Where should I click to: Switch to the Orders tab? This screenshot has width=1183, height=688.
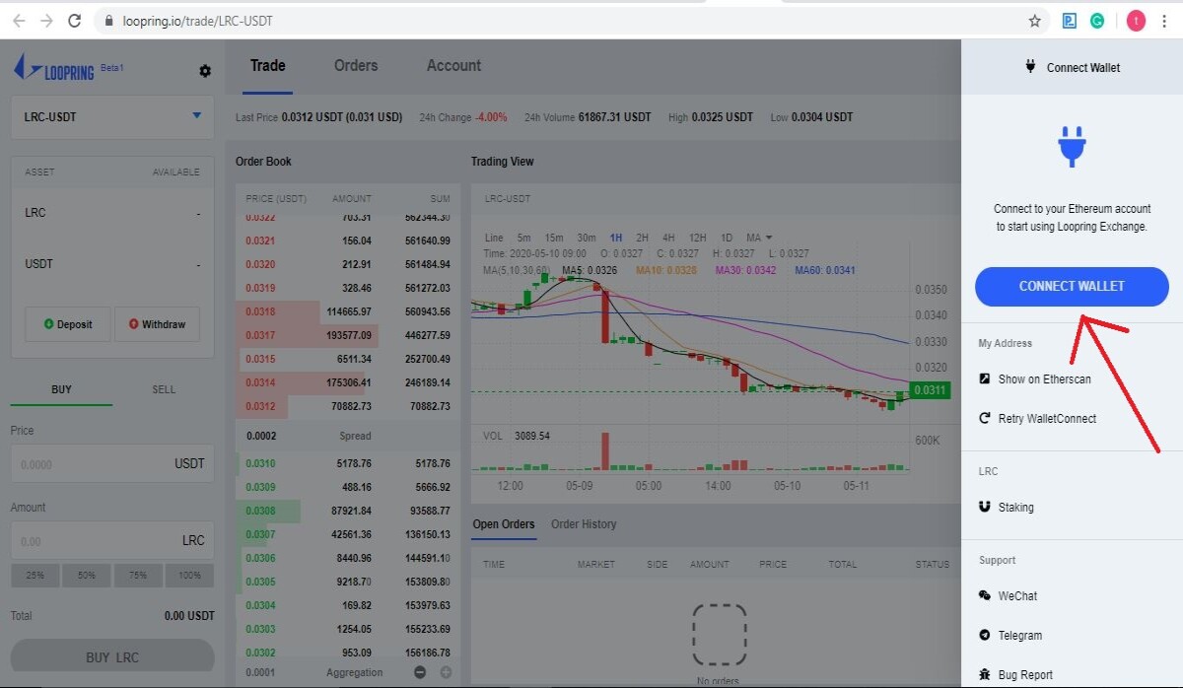[356, 65]
